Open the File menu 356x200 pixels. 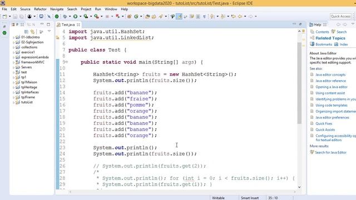click(x=4, y=9)
